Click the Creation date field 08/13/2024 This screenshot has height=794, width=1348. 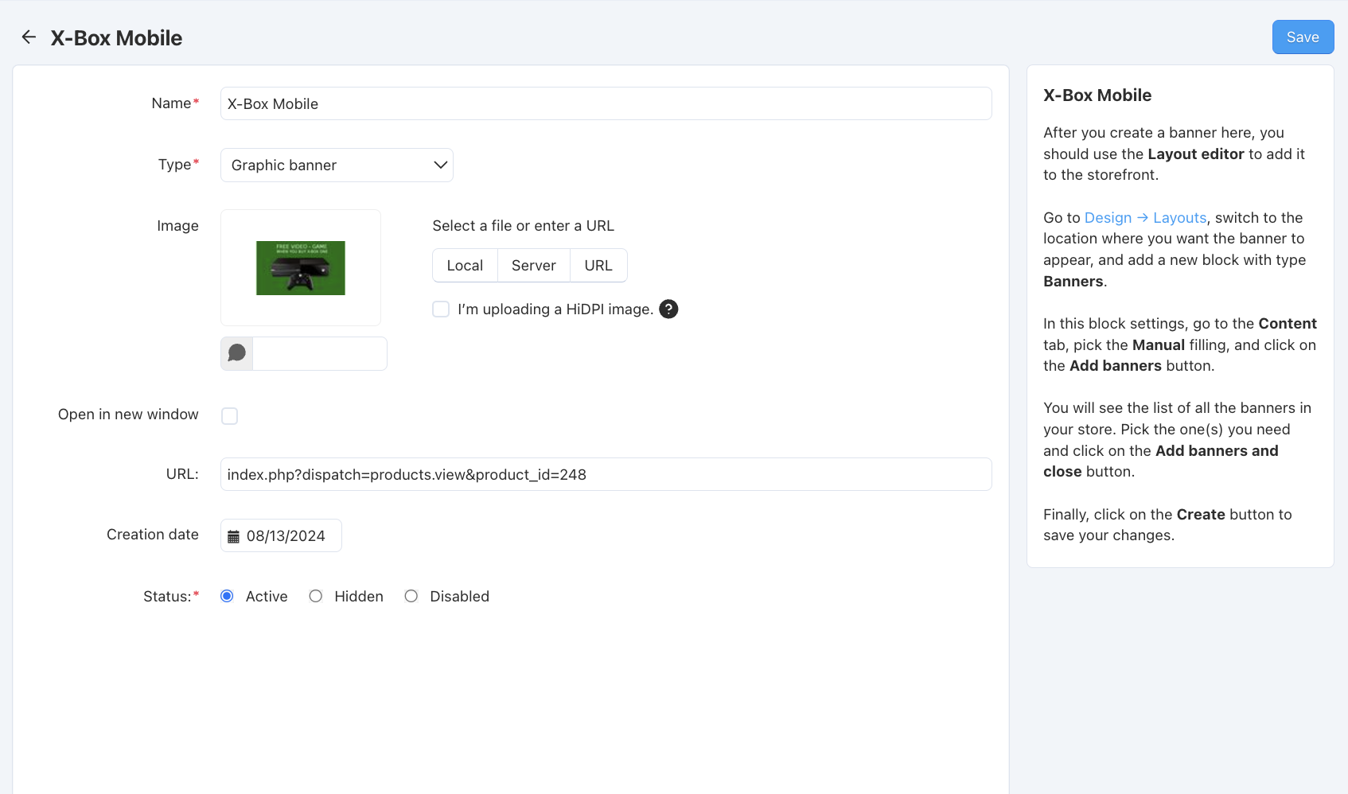(x=281, y=535)
